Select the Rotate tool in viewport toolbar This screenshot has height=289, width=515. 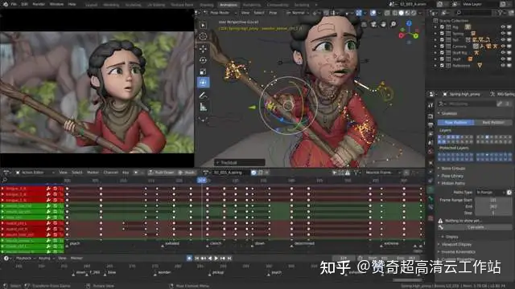point(203,60)
